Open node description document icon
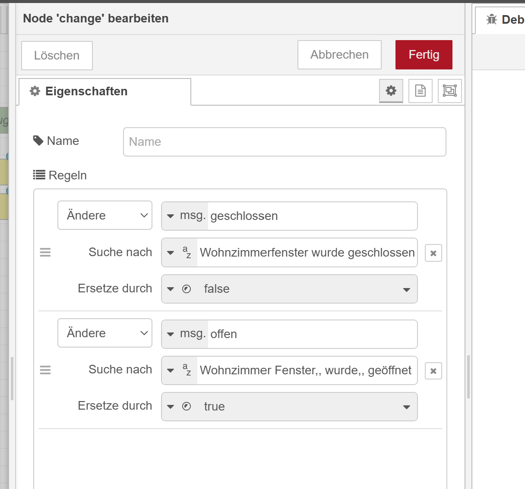Screen dimensions: 525x489 coord(420,91)
